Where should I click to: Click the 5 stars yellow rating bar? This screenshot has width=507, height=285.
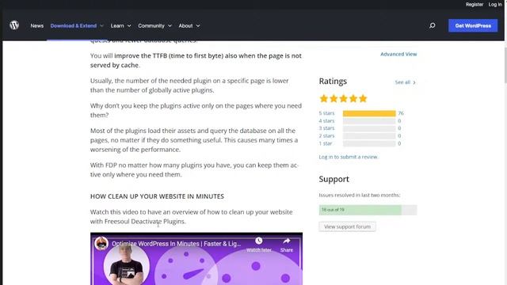[x=369, y=113]
